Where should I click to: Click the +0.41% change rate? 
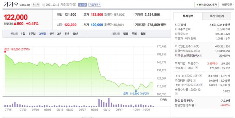point(32,24)
